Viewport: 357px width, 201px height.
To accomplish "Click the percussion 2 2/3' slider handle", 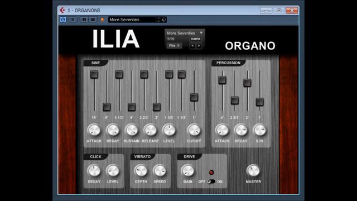I will click(x=235, y=100).
